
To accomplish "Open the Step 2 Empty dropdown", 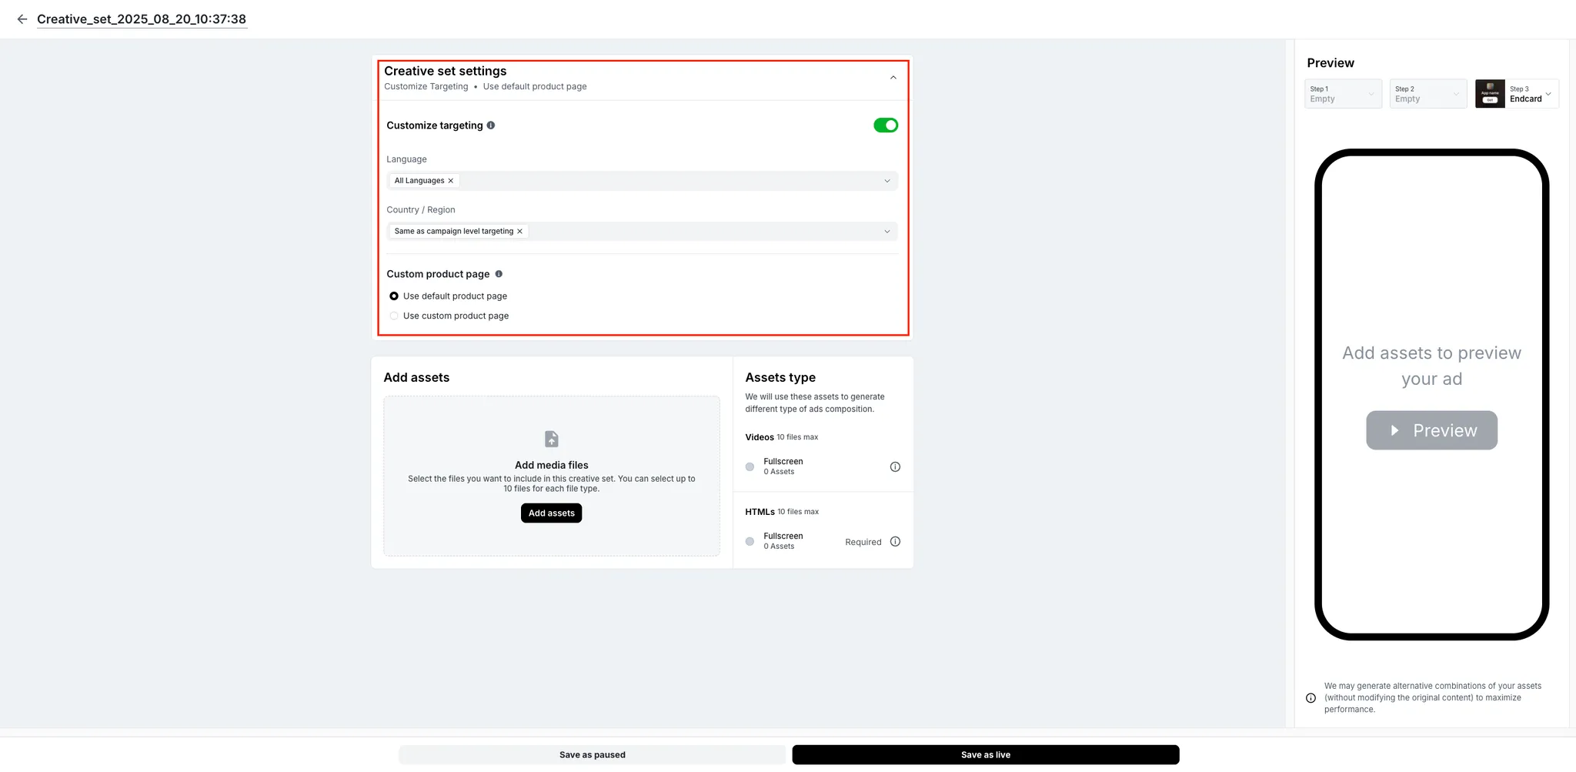I will 1428,94.
